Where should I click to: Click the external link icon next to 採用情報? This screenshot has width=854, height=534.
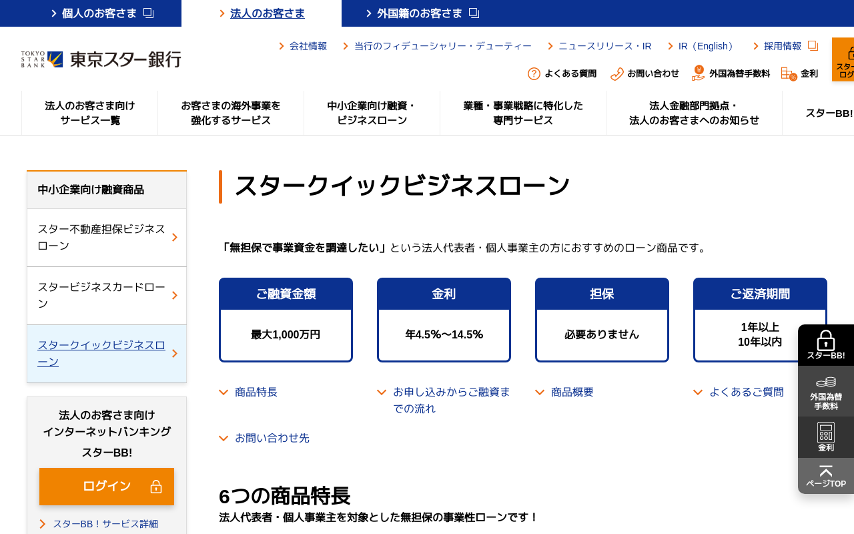pos(813,45)
